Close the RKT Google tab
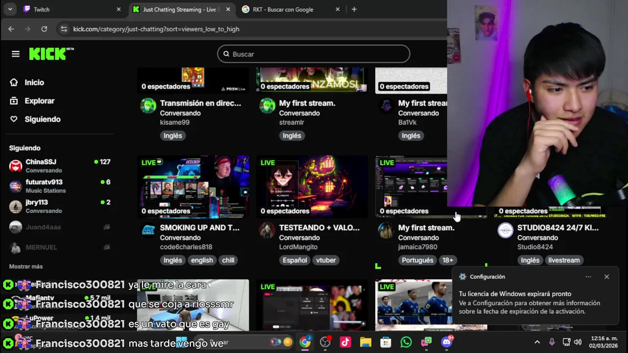 (338, 9)
